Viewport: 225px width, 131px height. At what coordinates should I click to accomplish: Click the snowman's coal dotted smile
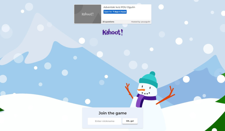(x=146, y=93)
